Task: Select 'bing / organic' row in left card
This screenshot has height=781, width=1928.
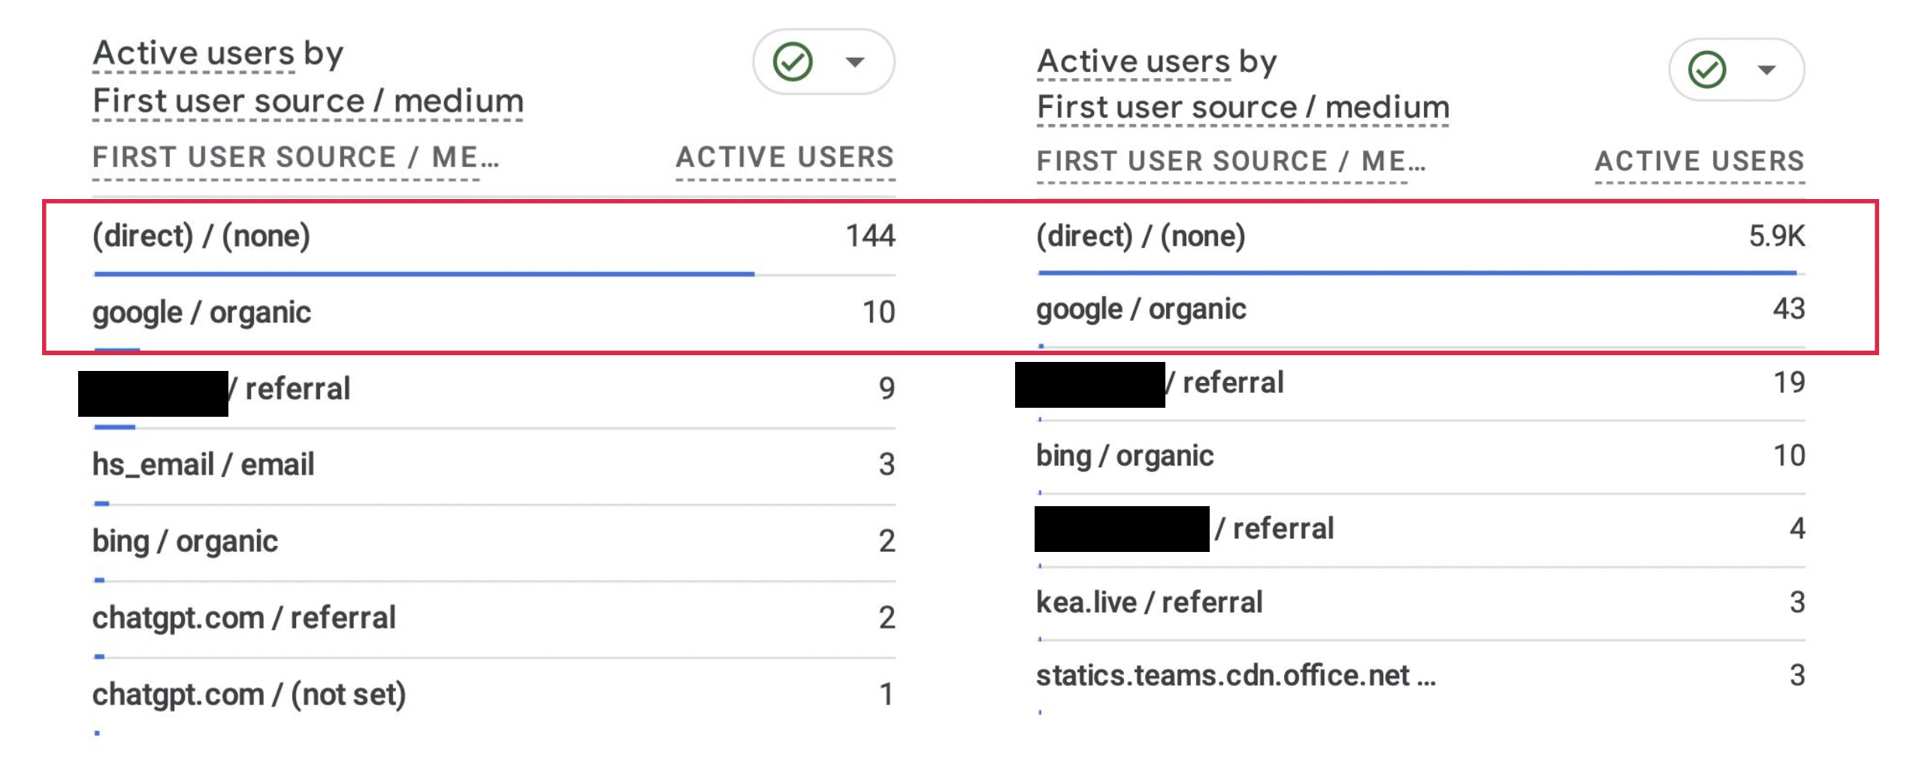Action: coord(494,542)
